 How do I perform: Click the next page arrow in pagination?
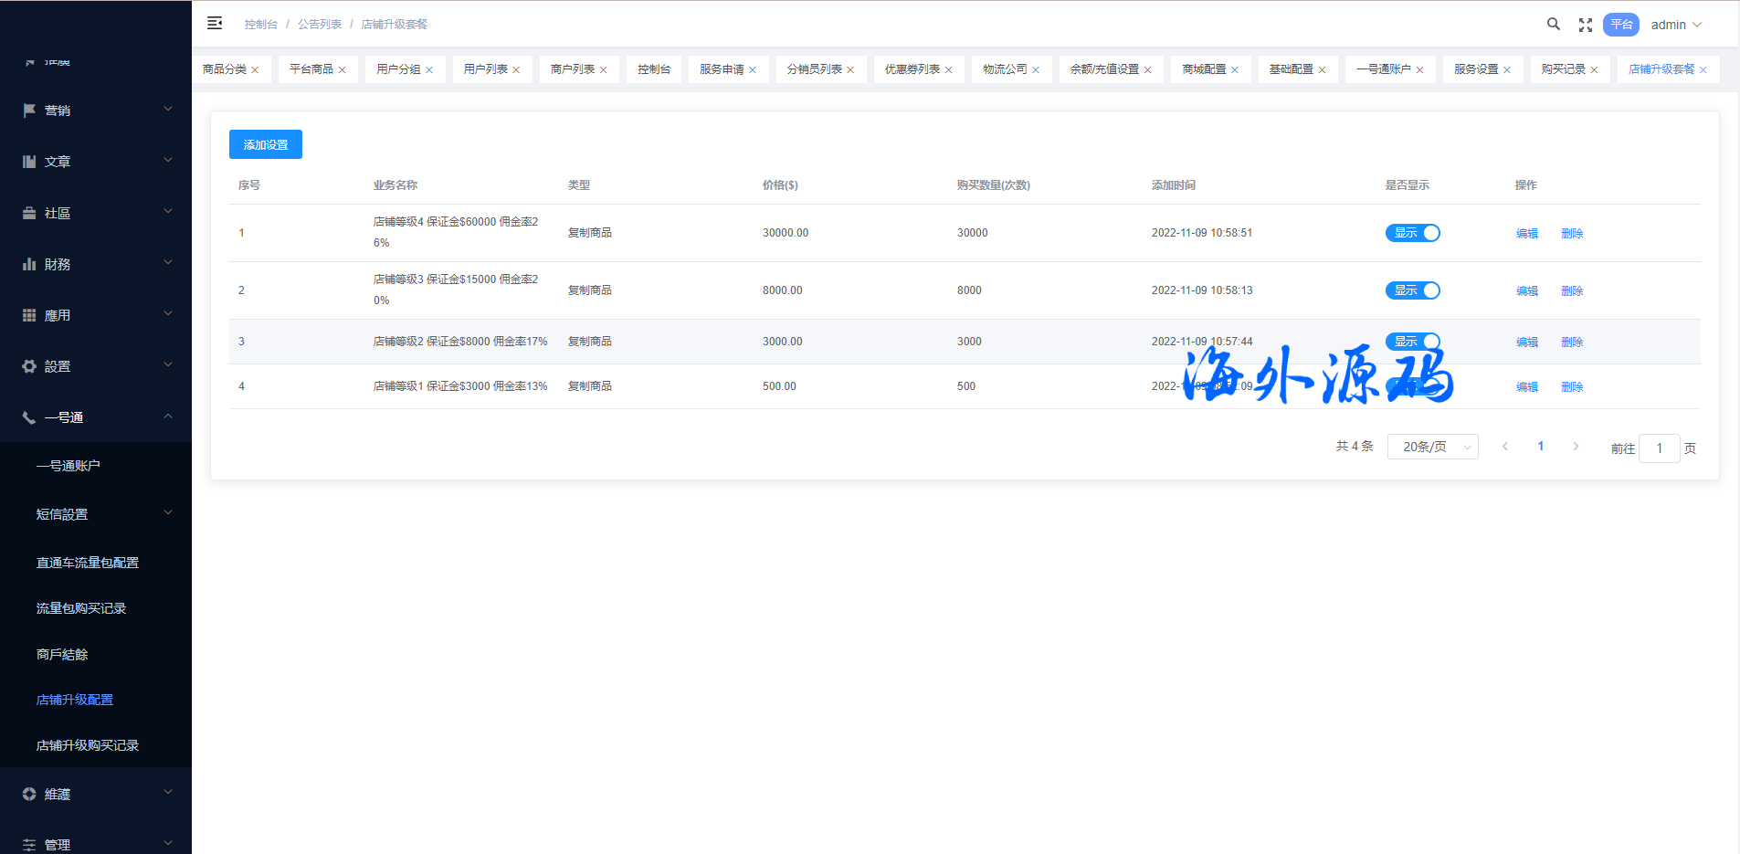pos(1576,447)
